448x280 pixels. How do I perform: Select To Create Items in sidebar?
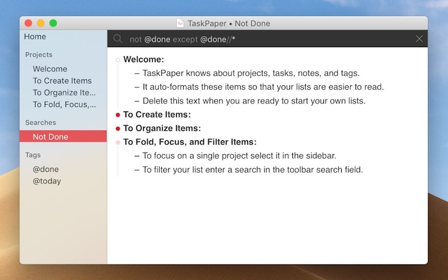pos(62,80)
